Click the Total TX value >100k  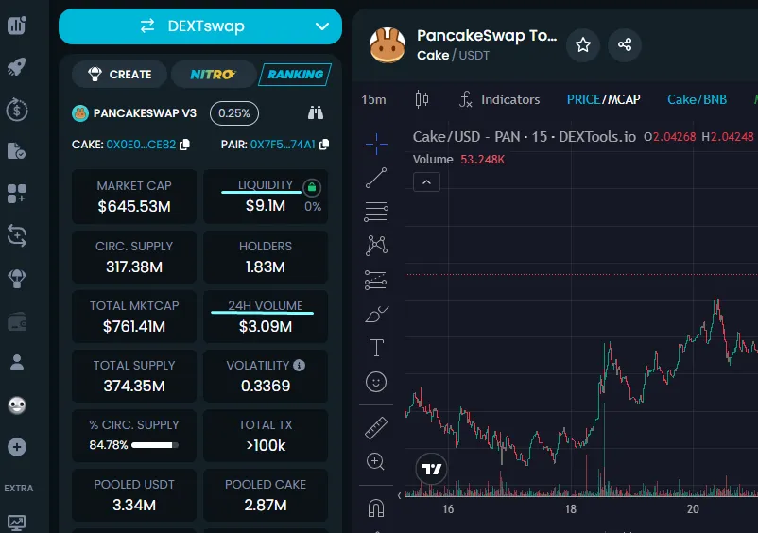(266, 445)
